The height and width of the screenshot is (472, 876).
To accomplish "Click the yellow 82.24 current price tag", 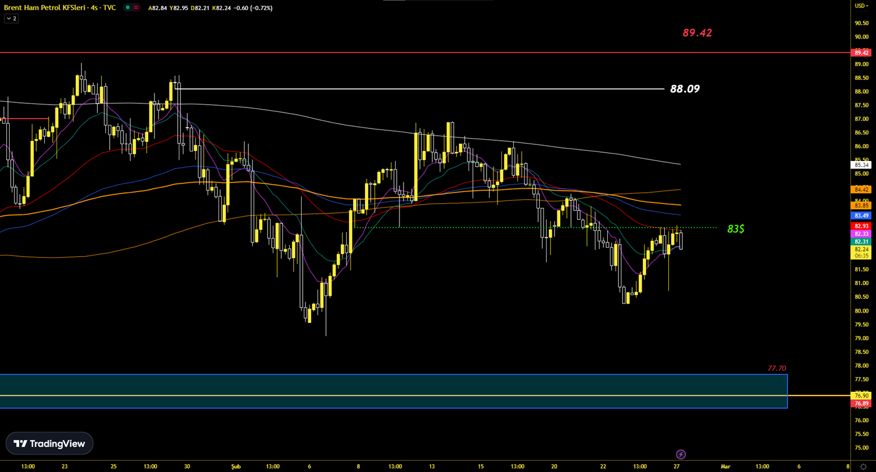I will 861,249.
